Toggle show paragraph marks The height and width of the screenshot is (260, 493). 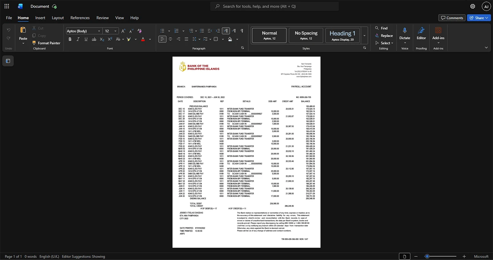[242, 31]
